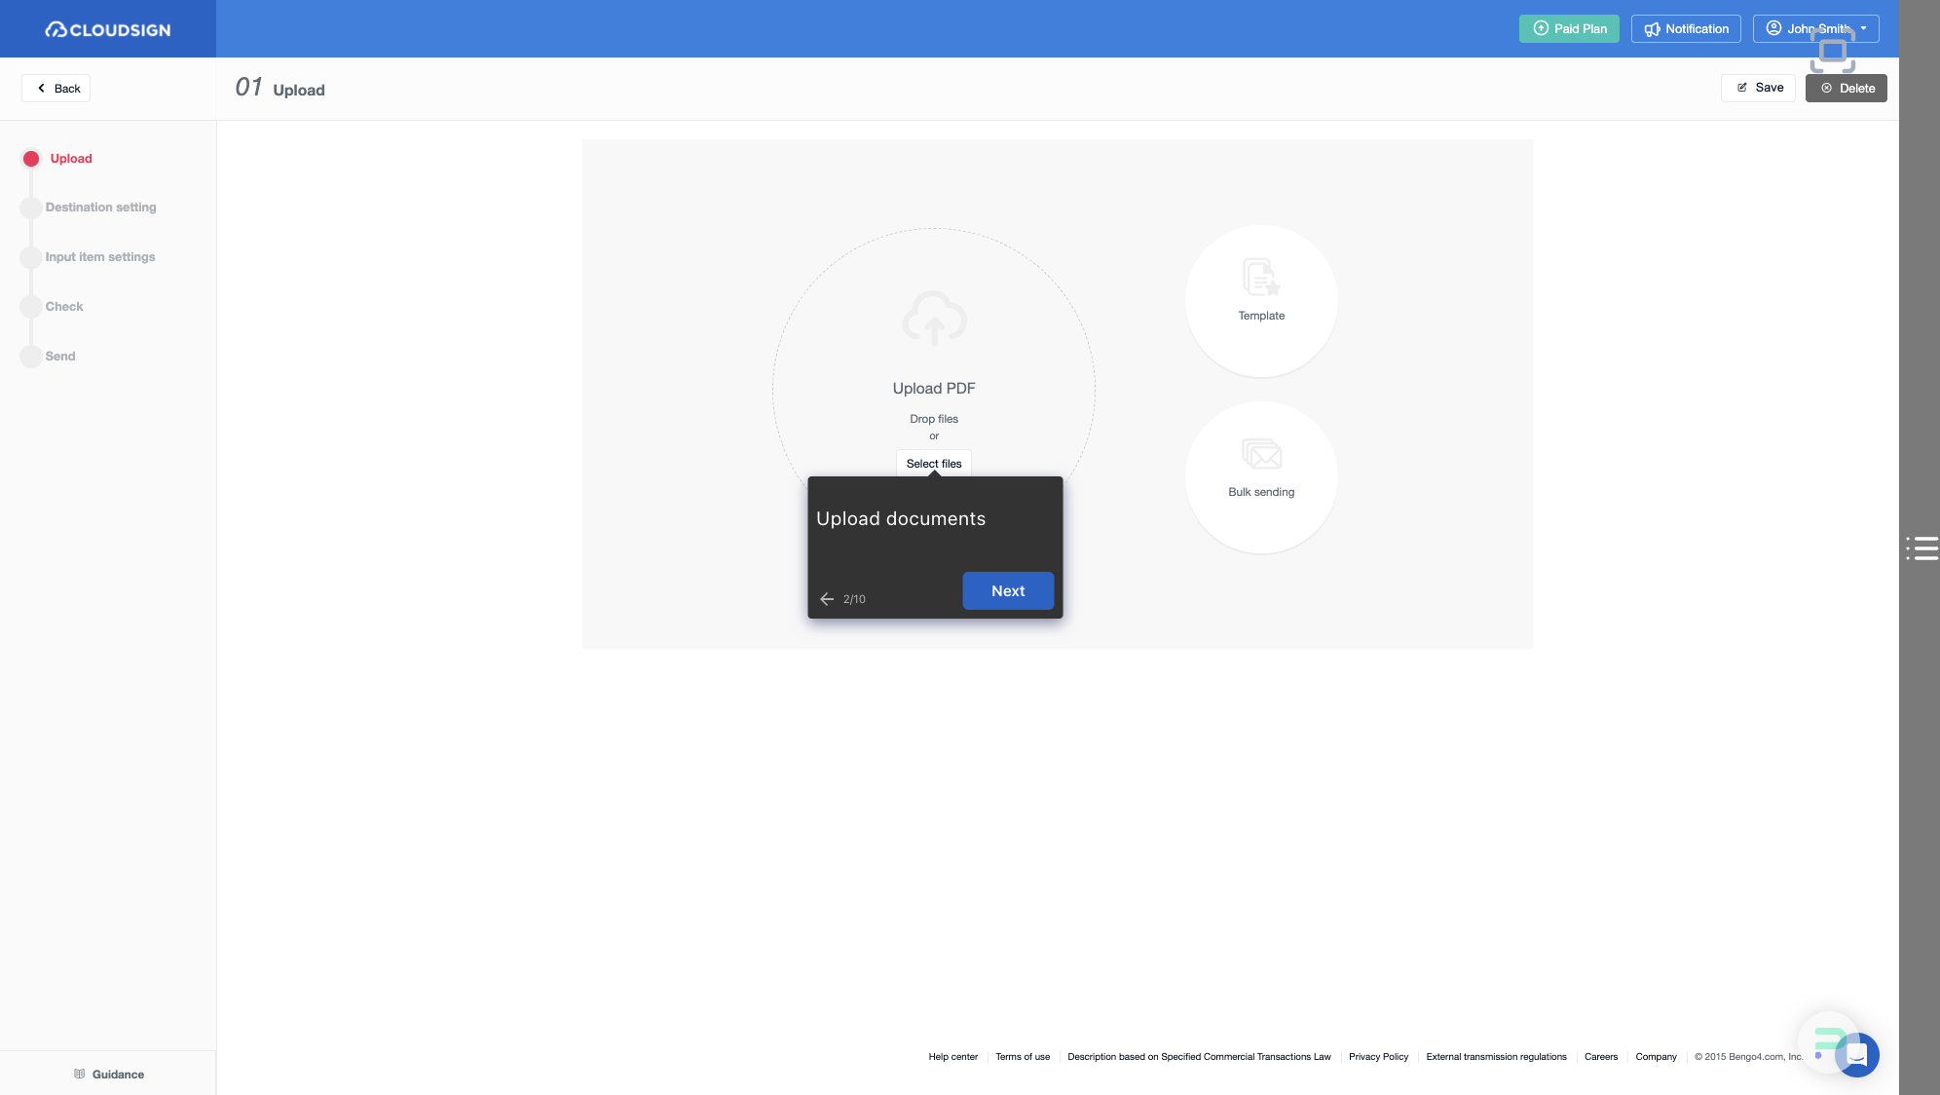The width and height of the screenshot is (1940, 1095).
Task: Click John Smith's profile avatar icon
Action: tap(1772, 28)
